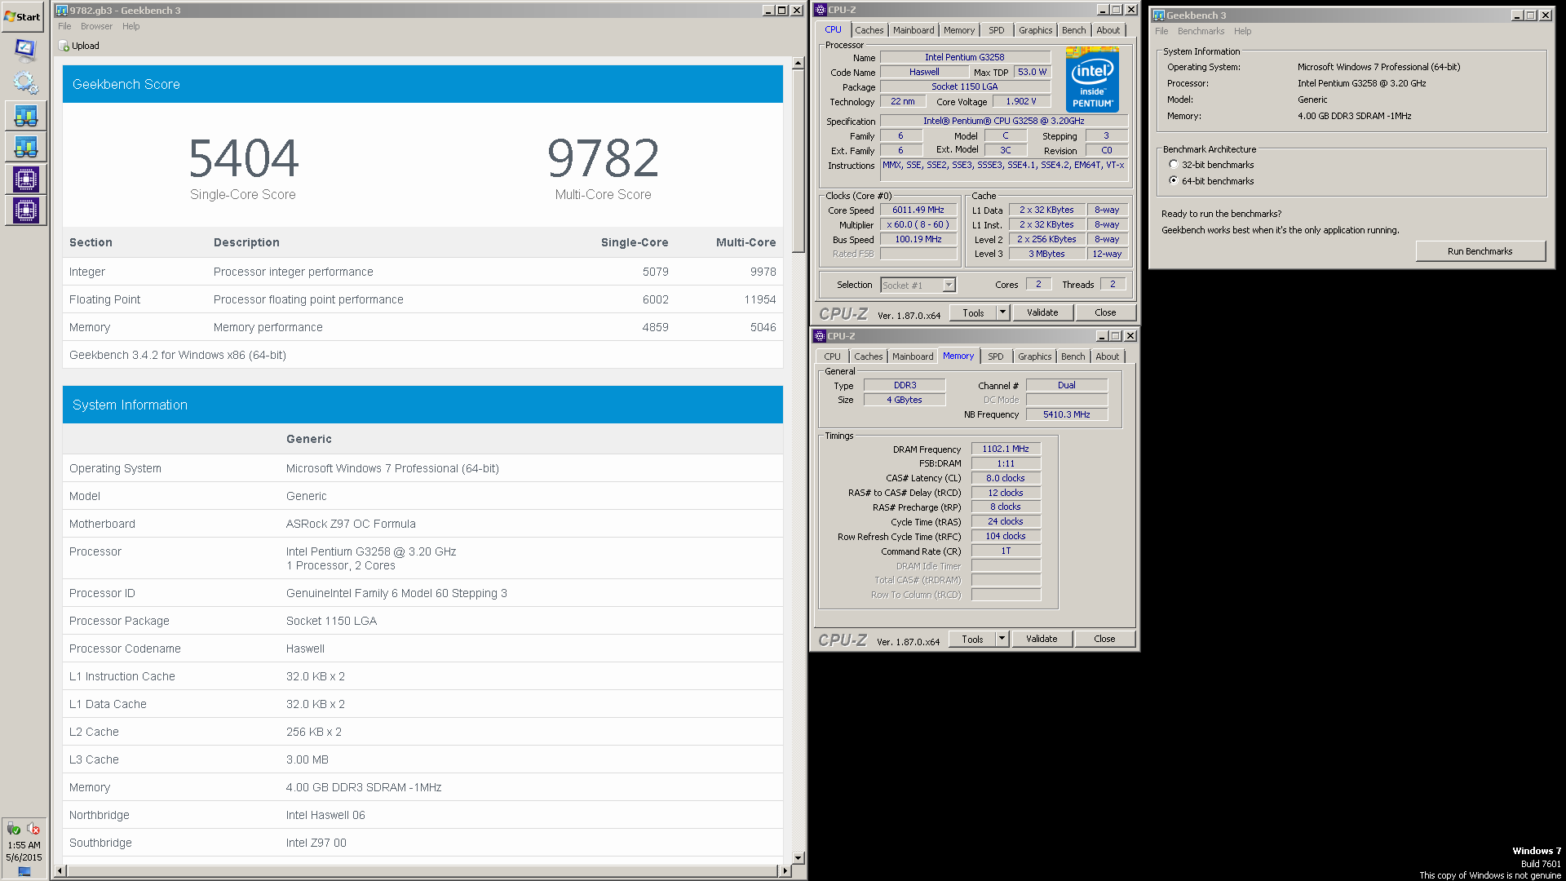Click the Close button in CPU-Z memory window
The image size is (1566, 881).
(1104, 639)
